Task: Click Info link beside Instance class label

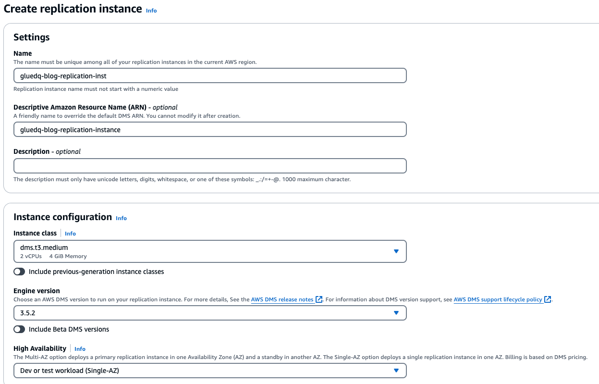Action: [70, 234]
